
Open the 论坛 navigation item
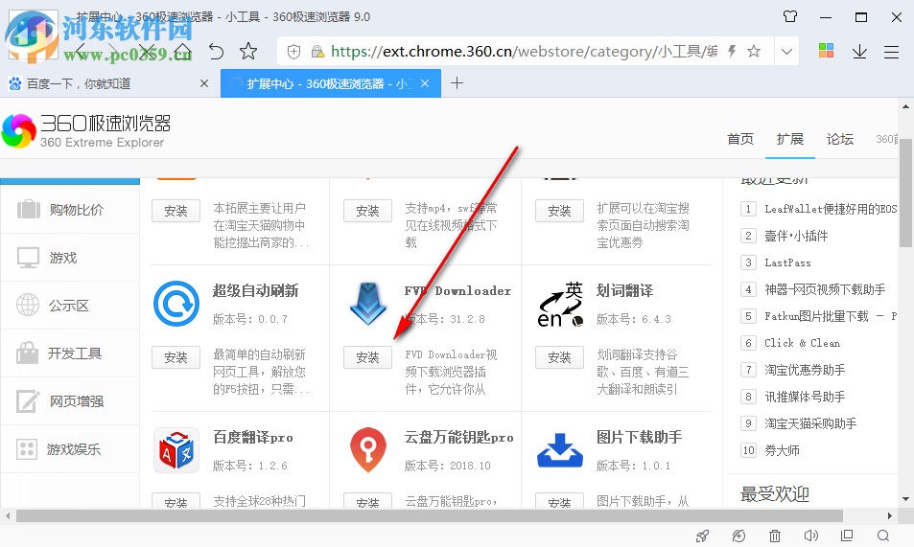coord(839,139)
